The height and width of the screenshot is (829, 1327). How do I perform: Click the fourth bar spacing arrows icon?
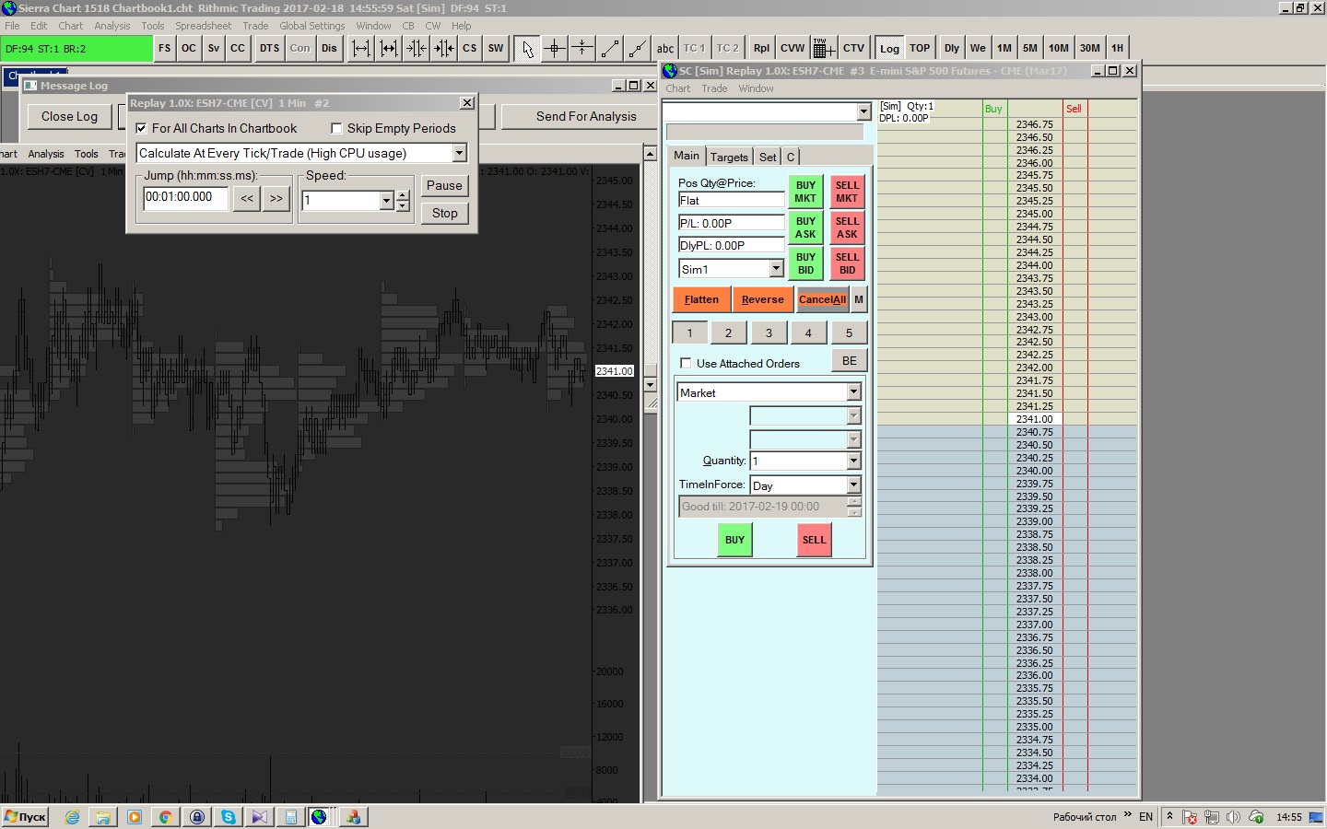click(x=444, y=49)
